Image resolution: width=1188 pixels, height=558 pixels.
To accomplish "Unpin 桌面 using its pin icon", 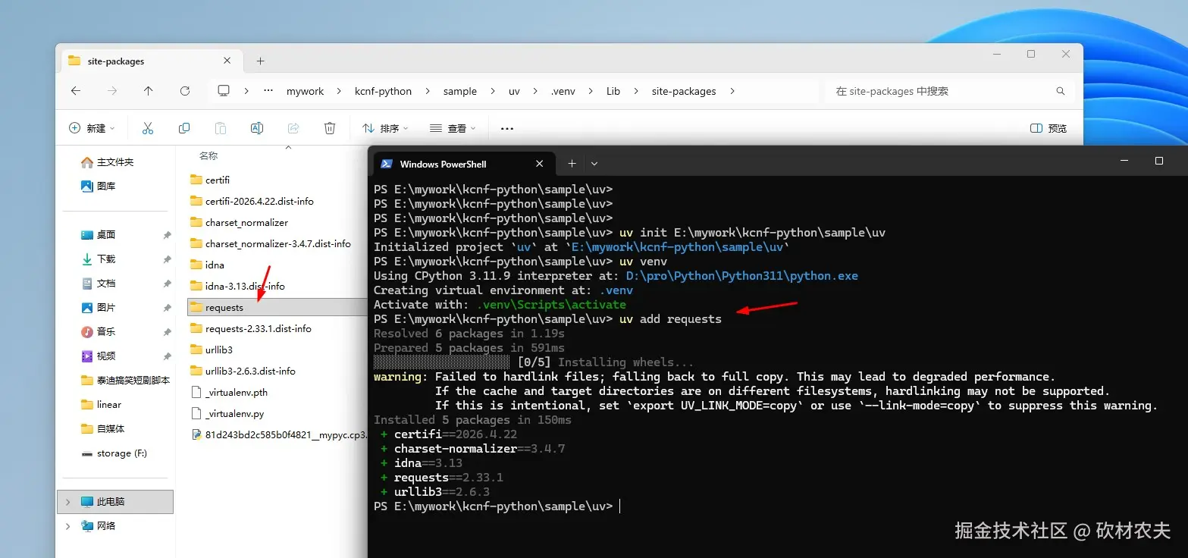I will pyautogui.click(x=167, y=235).
